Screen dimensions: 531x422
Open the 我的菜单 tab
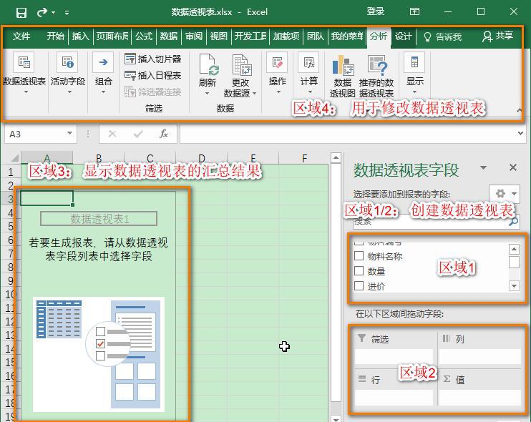[347, 36]
